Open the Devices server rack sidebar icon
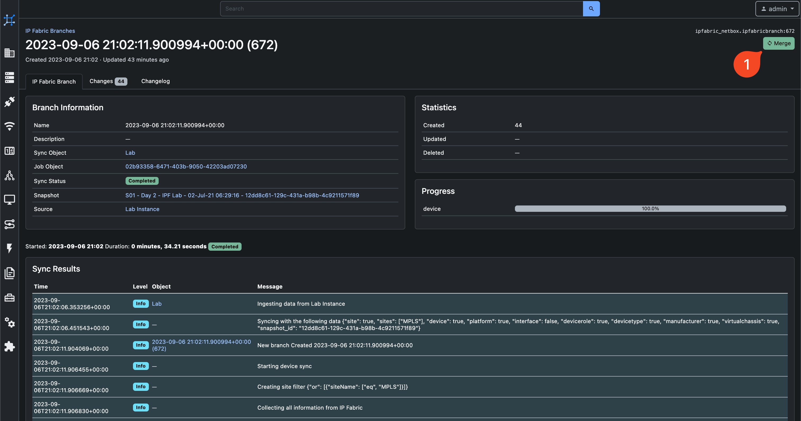801x421 pixels. [x=9, y=77]
